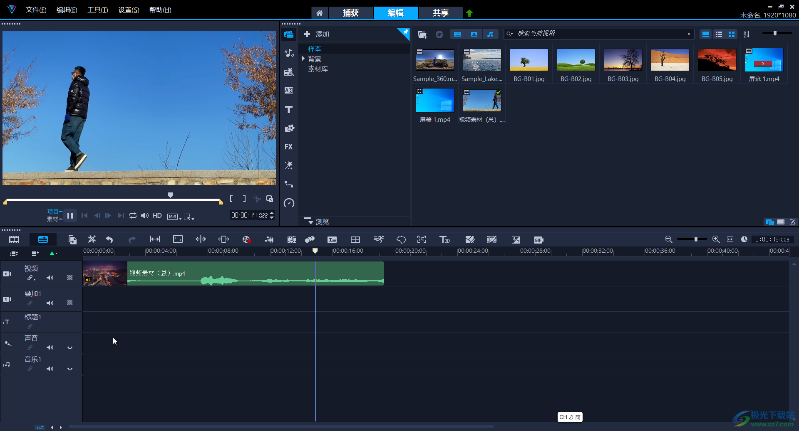Image resolution: width=799 pixels, height=431 pixels.
Task: Switch to Storyboard view
Action: [x=14, y=239]
